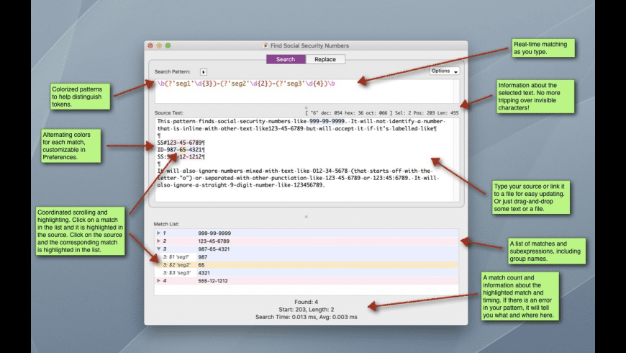Click inside the Source Text area

(x=307, y=159)
